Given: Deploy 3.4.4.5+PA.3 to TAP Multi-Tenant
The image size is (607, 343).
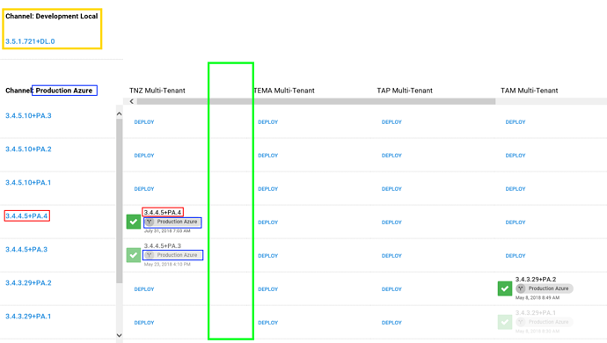Looking at the screenshot, I should click(x=391, y=256).
